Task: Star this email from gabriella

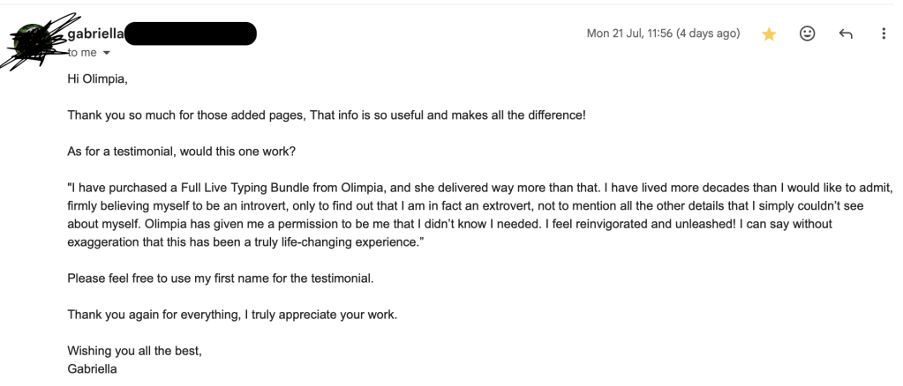Action: [x=769, y=34]
